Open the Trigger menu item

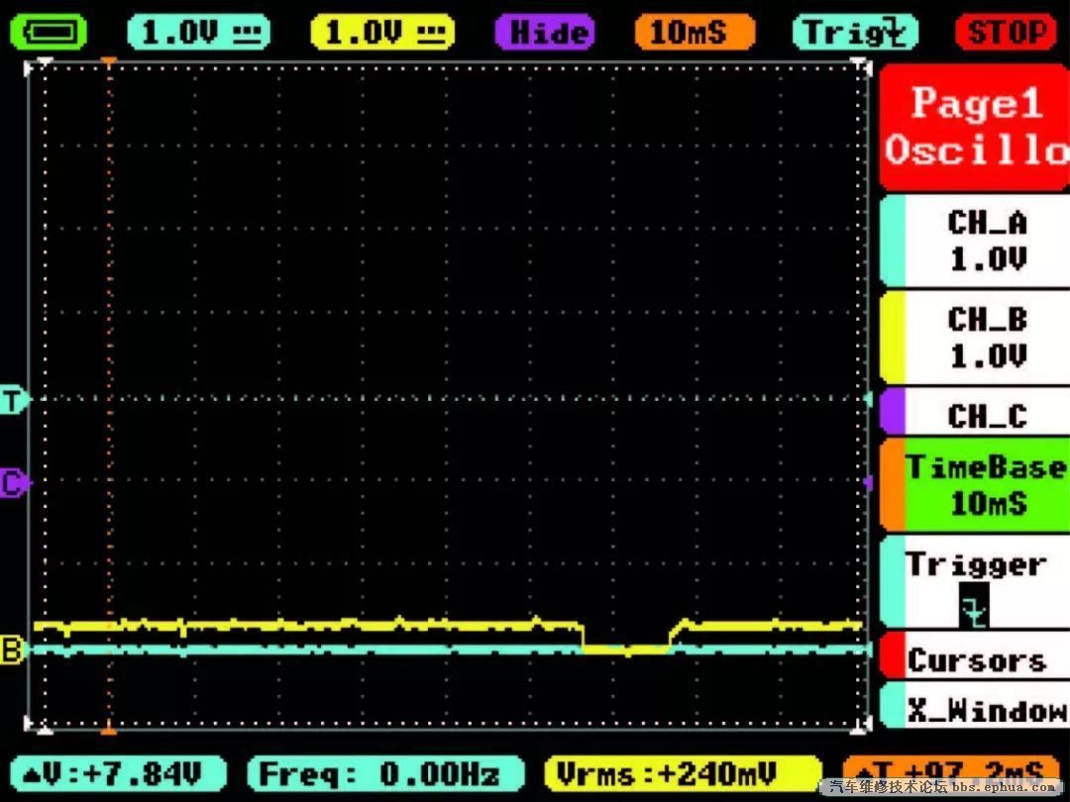[975, 581]
